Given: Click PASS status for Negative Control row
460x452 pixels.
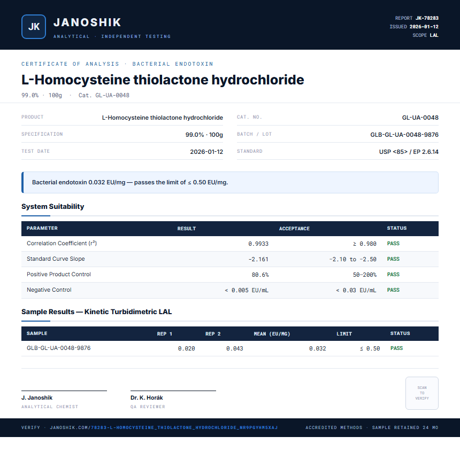Looking at the screenshot, I should pyautogui.click(x=393, y=290).
